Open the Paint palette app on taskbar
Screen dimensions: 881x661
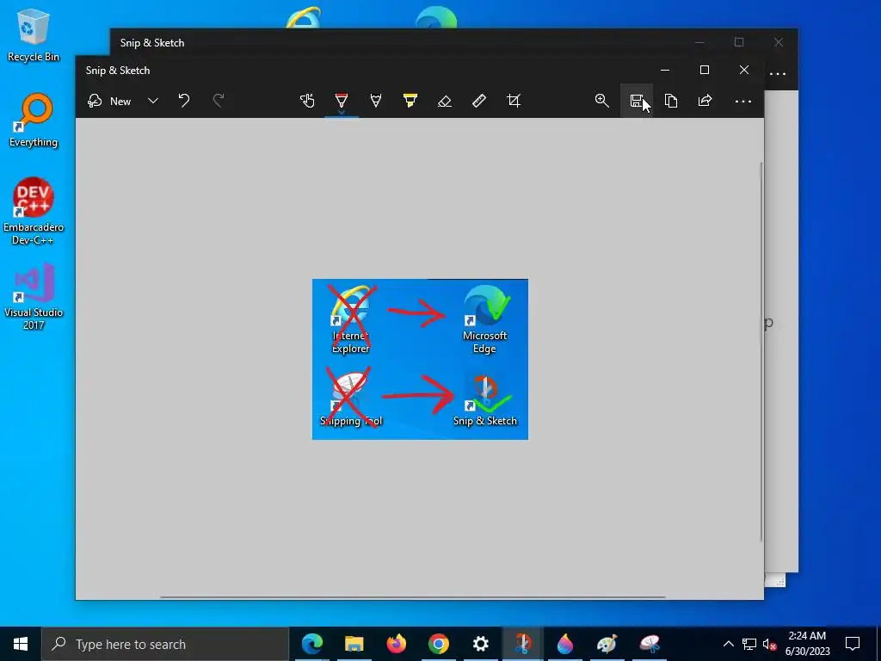pyautogui.click(x=607, y=644)
